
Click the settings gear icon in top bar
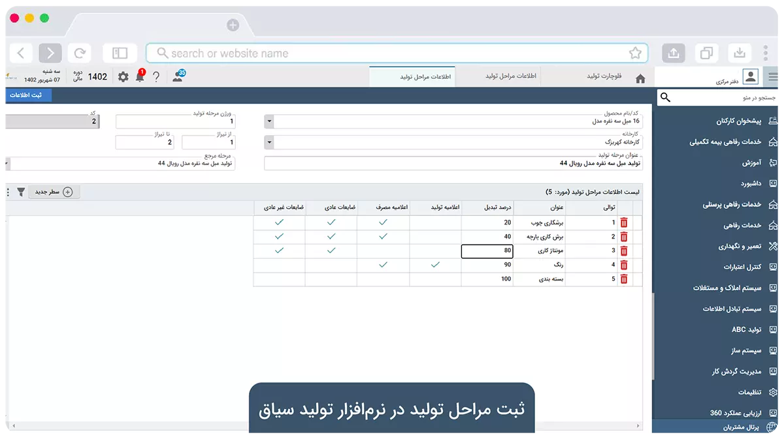pos(123,77)
